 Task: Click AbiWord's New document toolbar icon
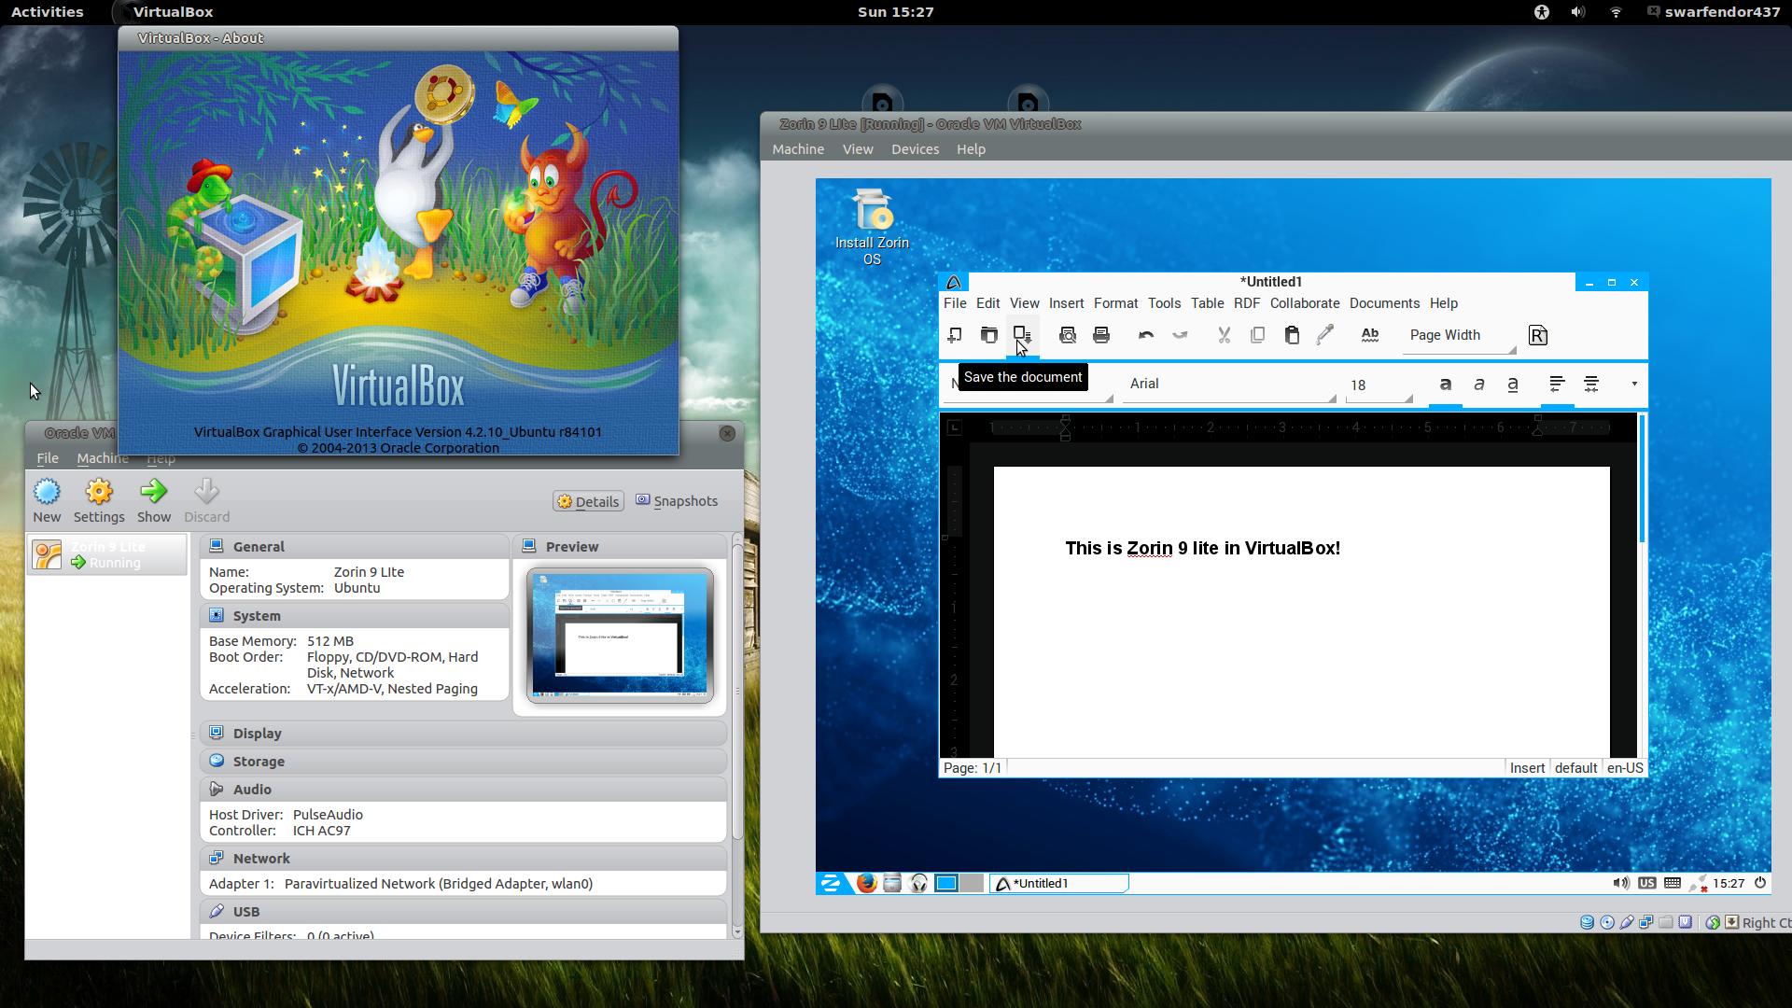(955, 335)
